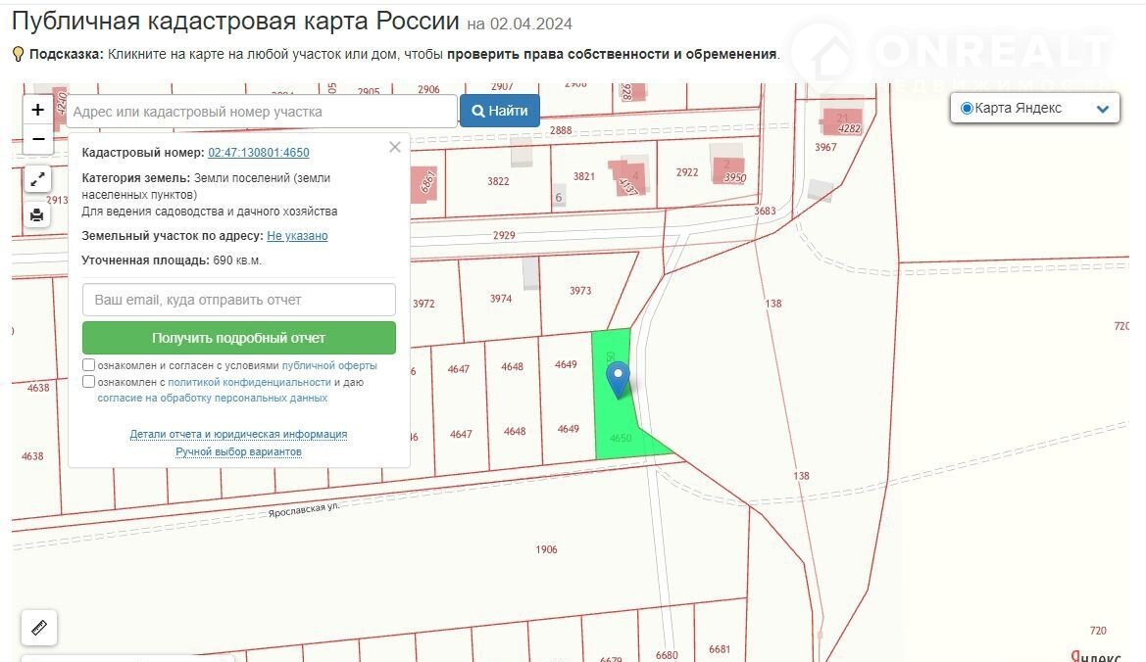
Task: Open Детали отчета и юридическая информация
Action: tap(238, 434)
